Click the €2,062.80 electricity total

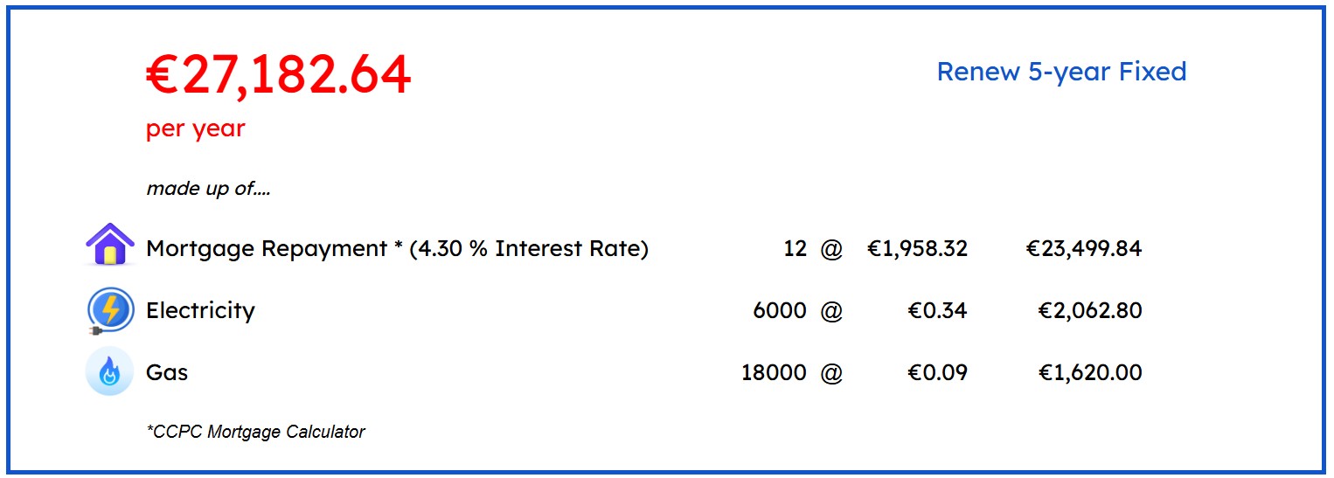(x=1090, y=311)
